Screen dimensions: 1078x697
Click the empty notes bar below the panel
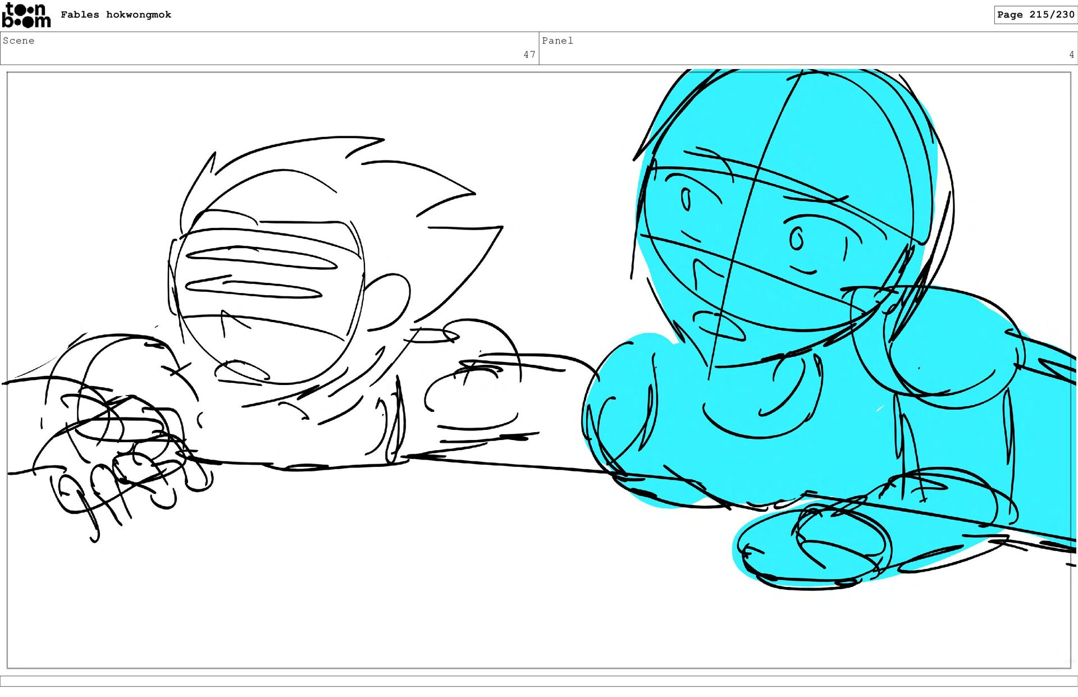click(539, 681)
